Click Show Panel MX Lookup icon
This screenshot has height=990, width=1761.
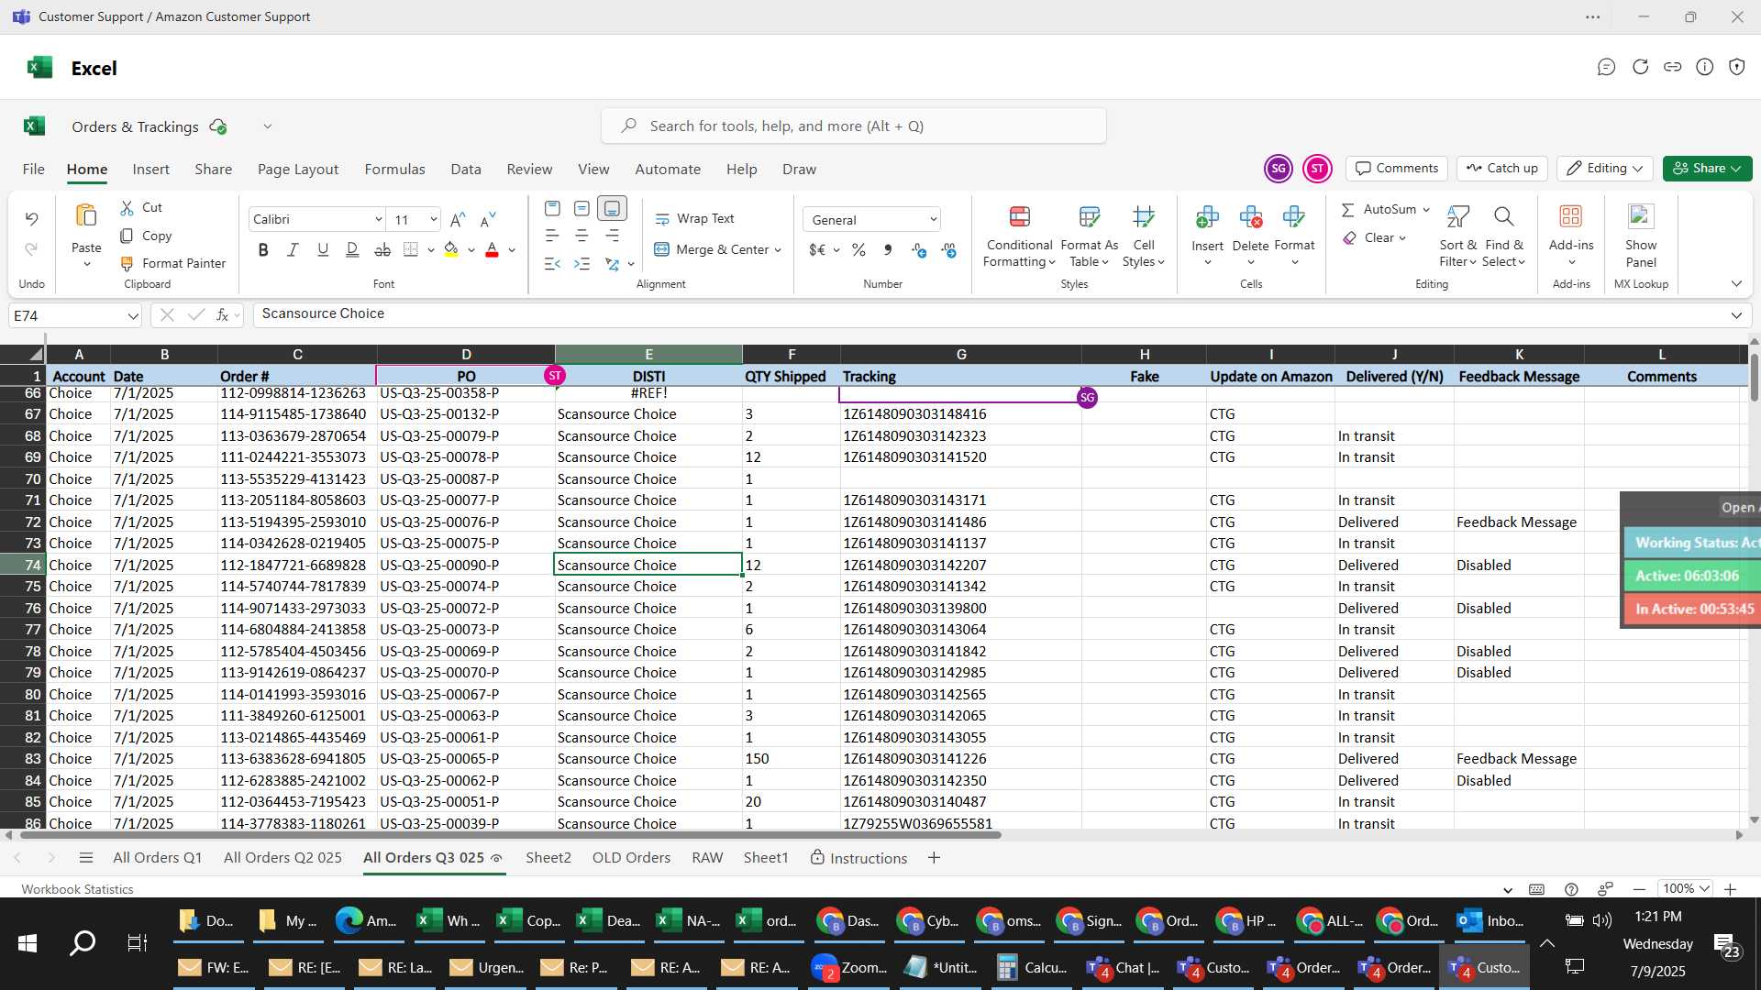click(x=1640, y=217)
